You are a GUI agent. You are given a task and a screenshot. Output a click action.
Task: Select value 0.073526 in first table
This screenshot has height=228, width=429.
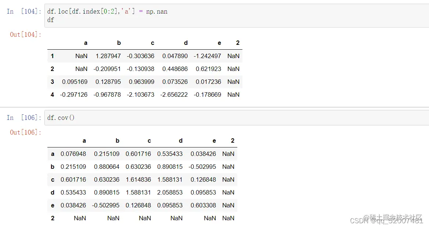pyautogui.click(x=175, y=82)
